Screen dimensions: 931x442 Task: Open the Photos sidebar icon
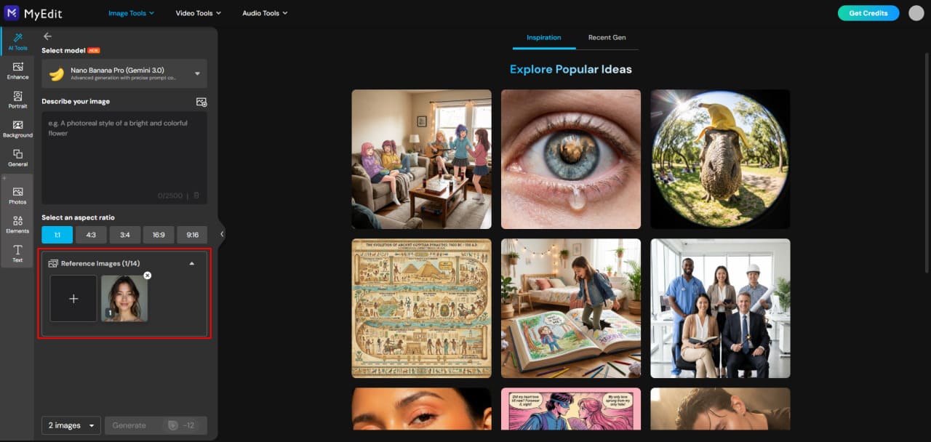(x=17, y=195)
